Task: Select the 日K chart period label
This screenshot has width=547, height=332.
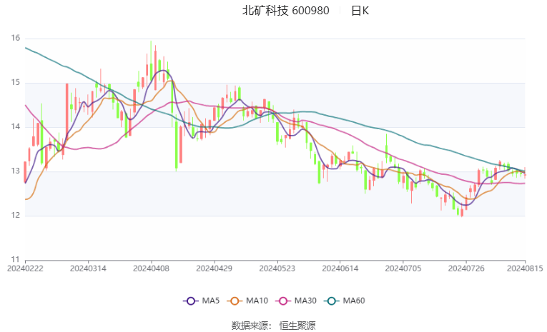Action: [360, 11]
